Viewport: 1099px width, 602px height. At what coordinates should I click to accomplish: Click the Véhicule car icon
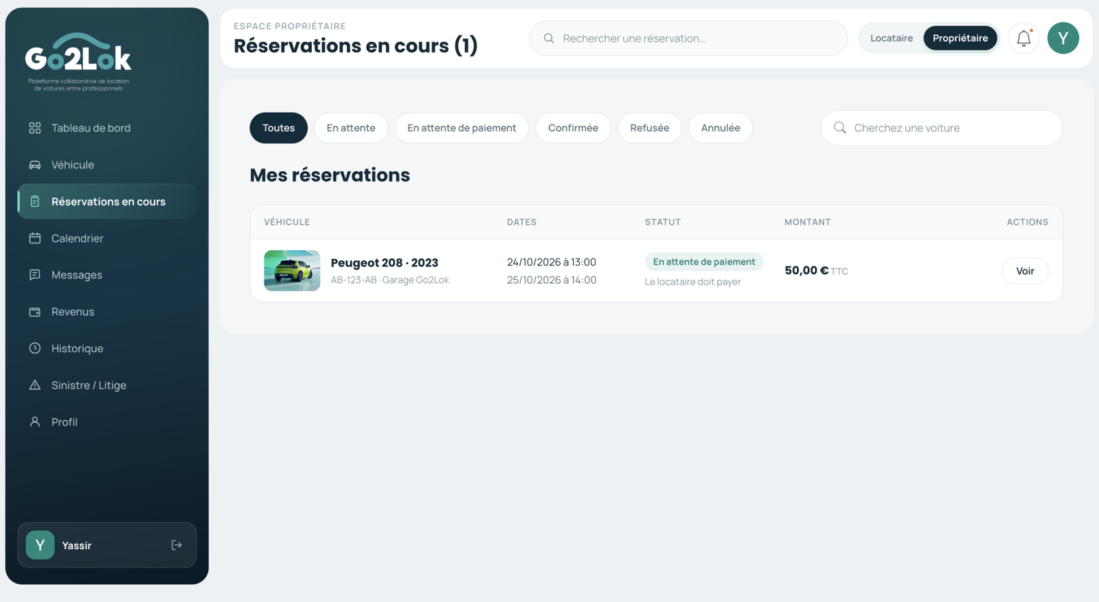pos(35,165)
